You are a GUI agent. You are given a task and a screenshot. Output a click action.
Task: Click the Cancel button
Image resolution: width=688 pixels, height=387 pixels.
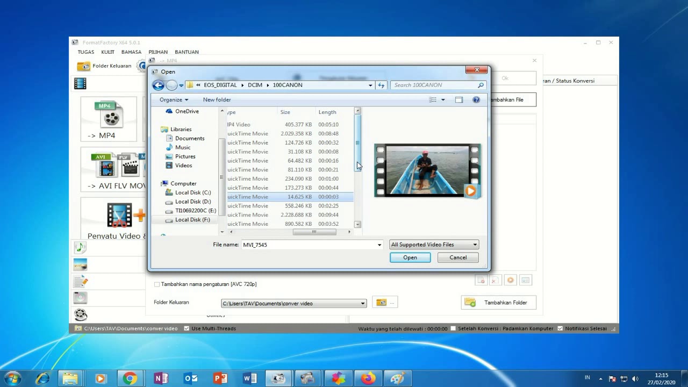coord(458,257)
